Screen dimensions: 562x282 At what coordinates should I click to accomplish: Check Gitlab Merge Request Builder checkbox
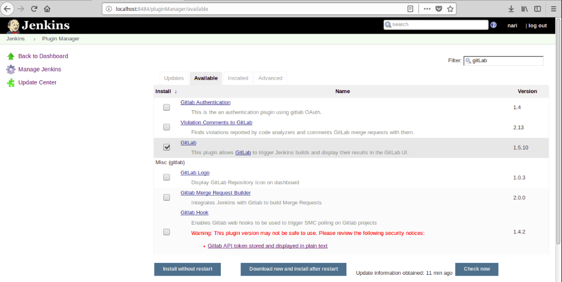click(166, 197)
